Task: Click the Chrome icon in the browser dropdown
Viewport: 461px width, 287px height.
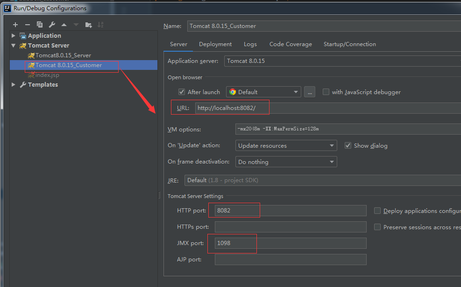Action: click(233, 92)
